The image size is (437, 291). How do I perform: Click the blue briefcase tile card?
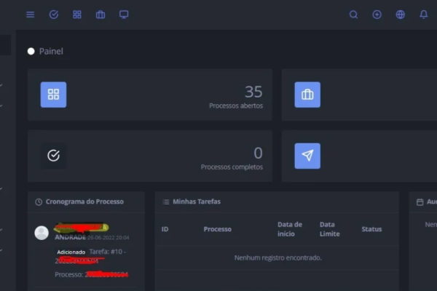click(x=307, y=95)
